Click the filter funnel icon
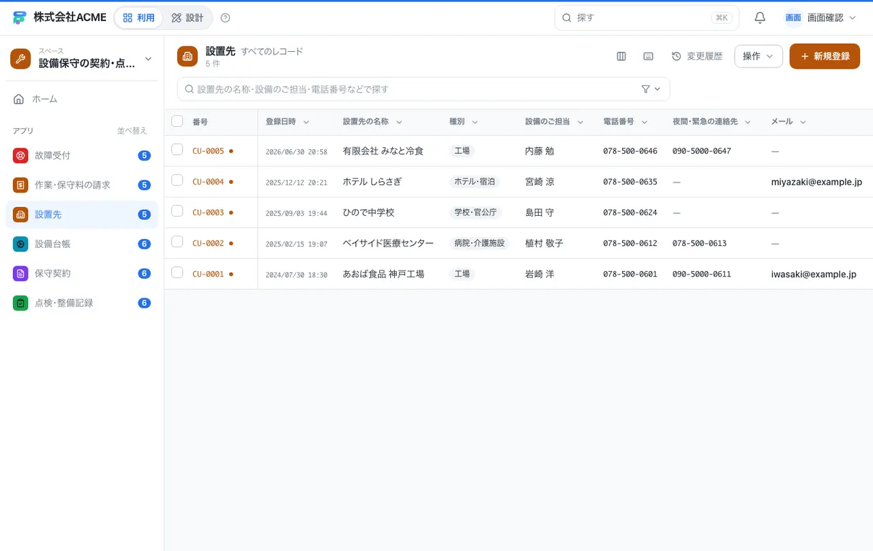 [x=646, y=89]
